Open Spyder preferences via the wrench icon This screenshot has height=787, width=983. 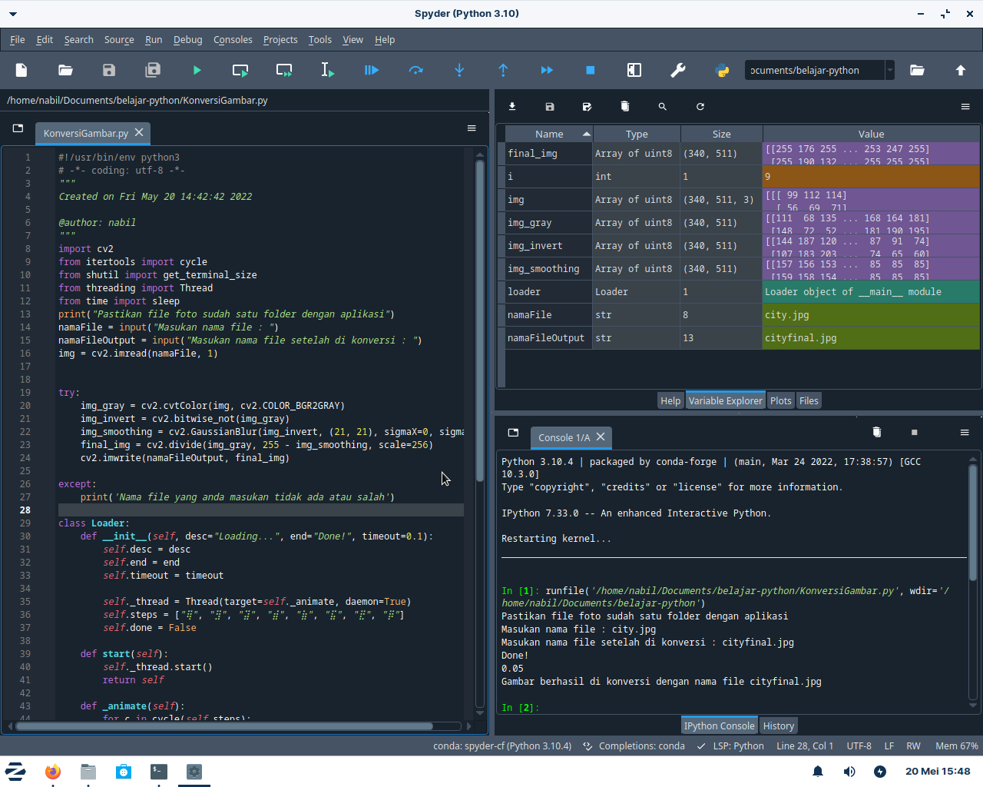point(678,70)
